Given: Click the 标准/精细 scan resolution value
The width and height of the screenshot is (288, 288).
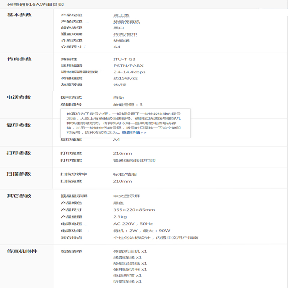Looking at the screenshot, I should click(125, 174).
